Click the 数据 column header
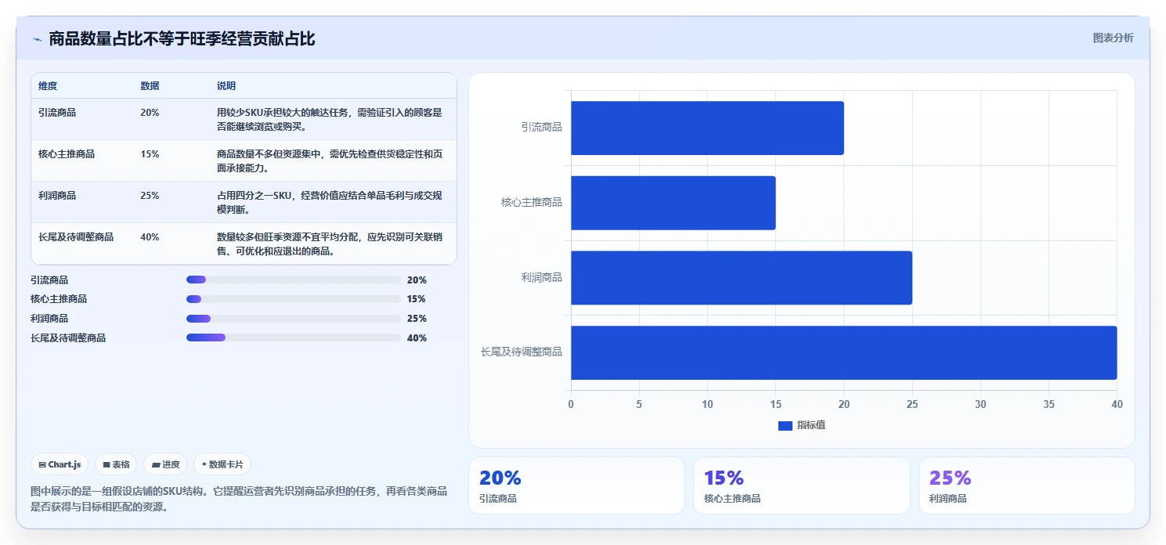The height and width of the screenshot is (545, 1166). point(150,86)
